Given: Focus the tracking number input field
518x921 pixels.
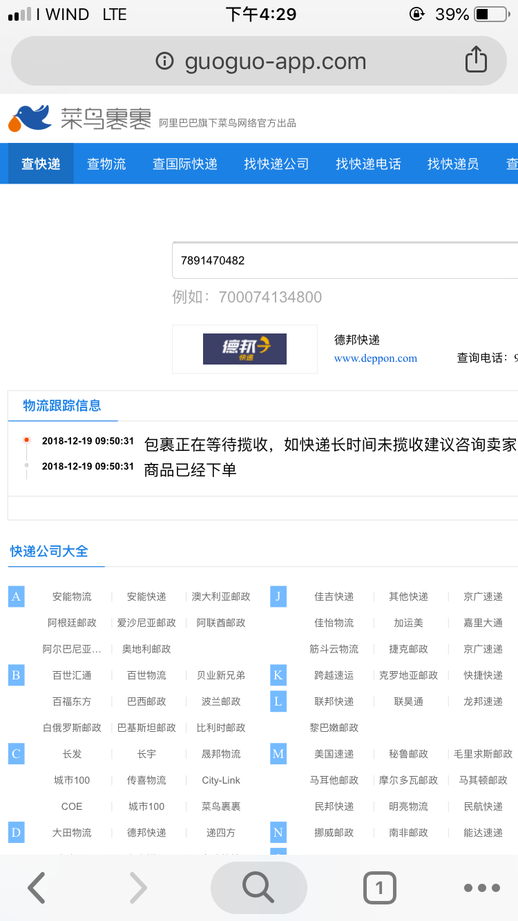Looking at the screenshot, I should [345, 260].
